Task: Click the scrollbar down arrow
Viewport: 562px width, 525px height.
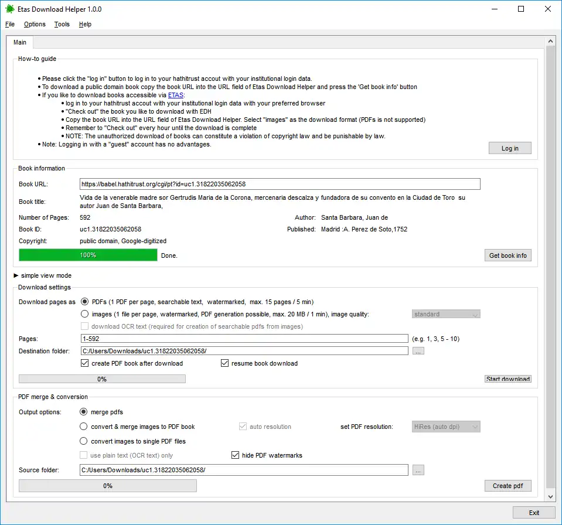Action: click(550, 497)
